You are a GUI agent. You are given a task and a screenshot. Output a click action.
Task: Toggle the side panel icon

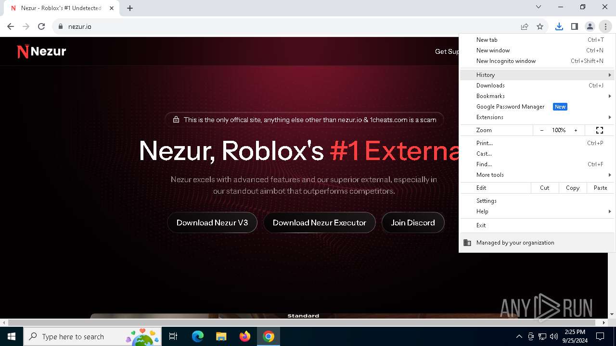574,26
